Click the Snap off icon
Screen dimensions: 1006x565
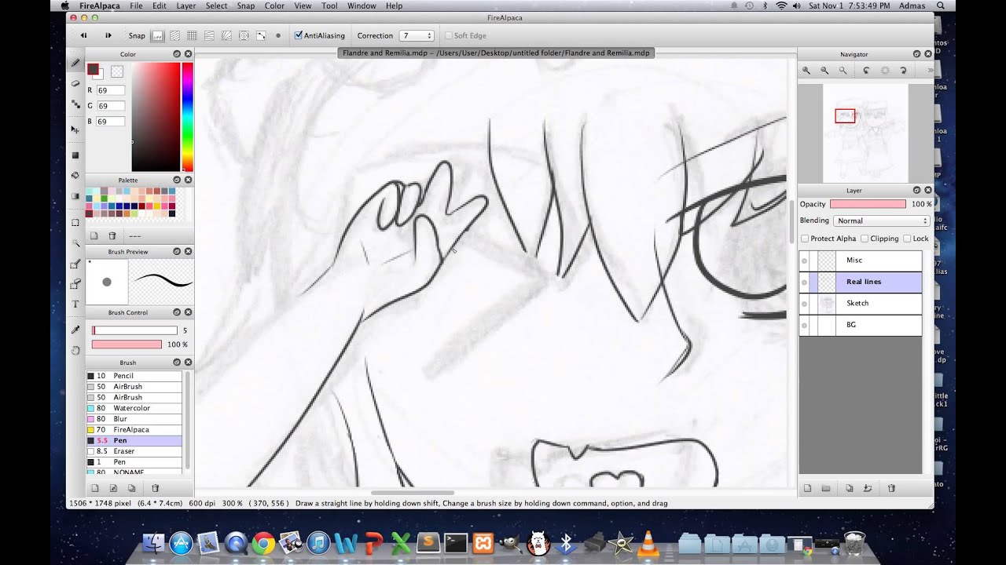pos(157,35)
